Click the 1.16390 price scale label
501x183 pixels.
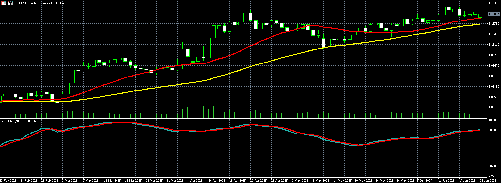point(493,3)
